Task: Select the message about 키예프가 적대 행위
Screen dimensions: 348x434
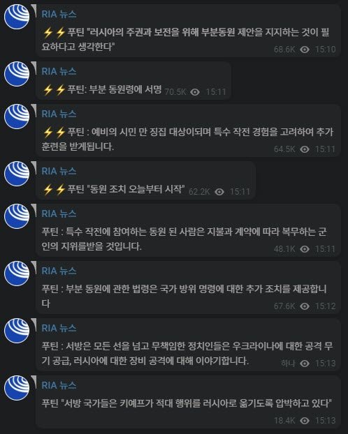Action: [x=188, y=402]
